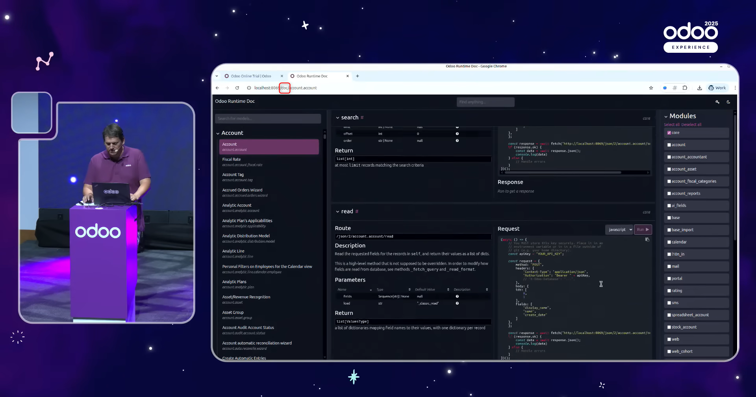This screenshot has width=756, height=397.
Task: Click the hash anchor next to read
Action: 357,211
